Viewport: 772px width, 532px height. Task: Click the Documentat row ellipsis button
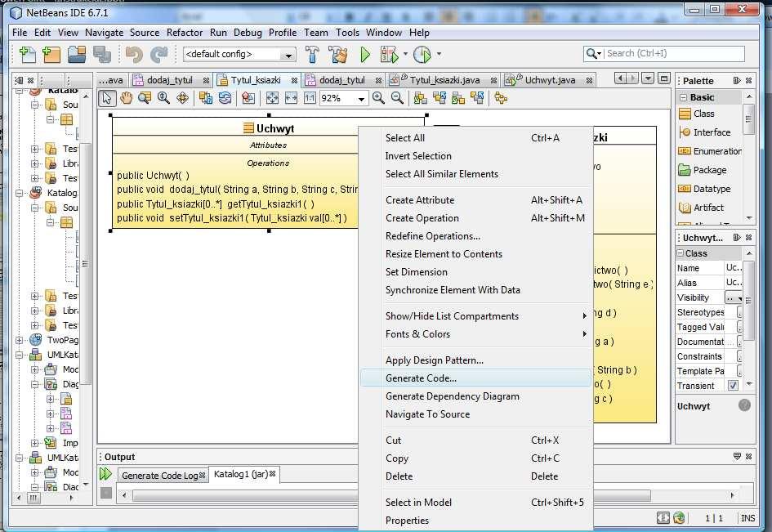point(739,342)
